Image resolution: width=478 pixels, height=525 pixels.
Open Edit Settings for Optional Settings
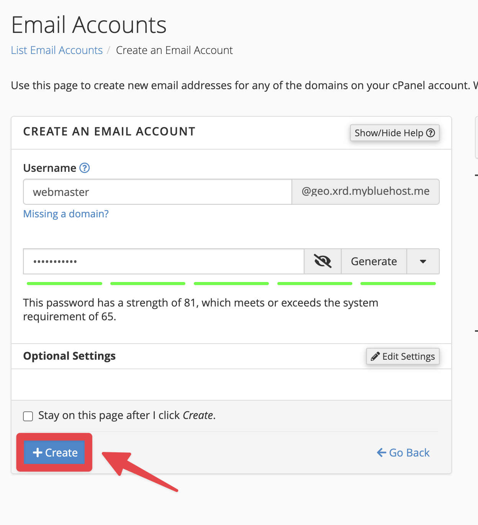pos(403,356)
